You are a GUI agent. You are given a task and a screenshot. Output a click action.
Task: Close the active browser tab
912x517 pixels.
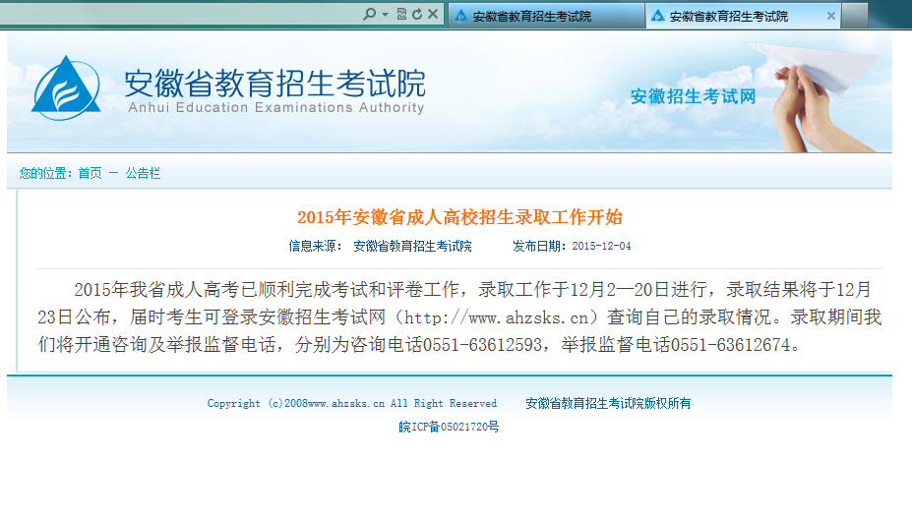[831, 17]
